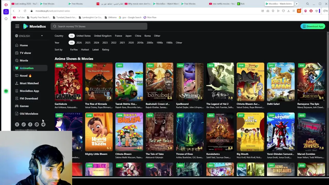Switch to the new netflix movies YouTube tab
The image size is (329, 185).
(222, 4)
